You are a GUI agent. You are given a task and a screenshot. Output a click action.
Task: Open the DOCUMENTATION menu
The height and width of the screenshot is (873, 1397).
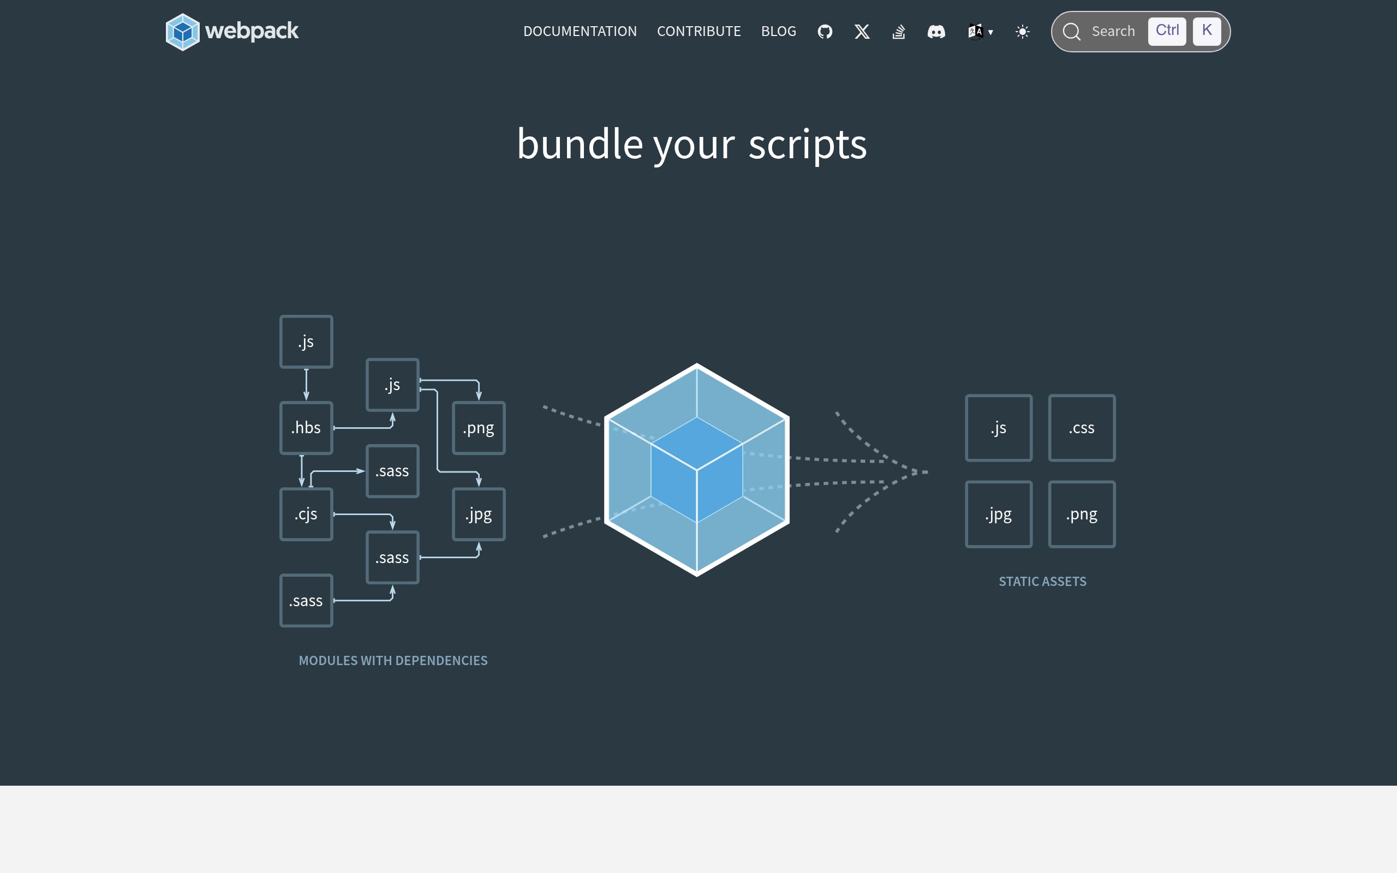[580, 31]
